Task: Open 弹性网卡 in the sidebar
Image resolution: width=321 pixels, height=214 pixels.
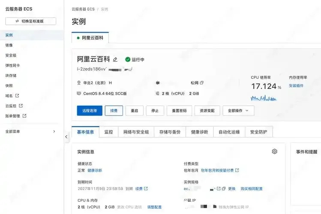Action: [x=13, y=65]
